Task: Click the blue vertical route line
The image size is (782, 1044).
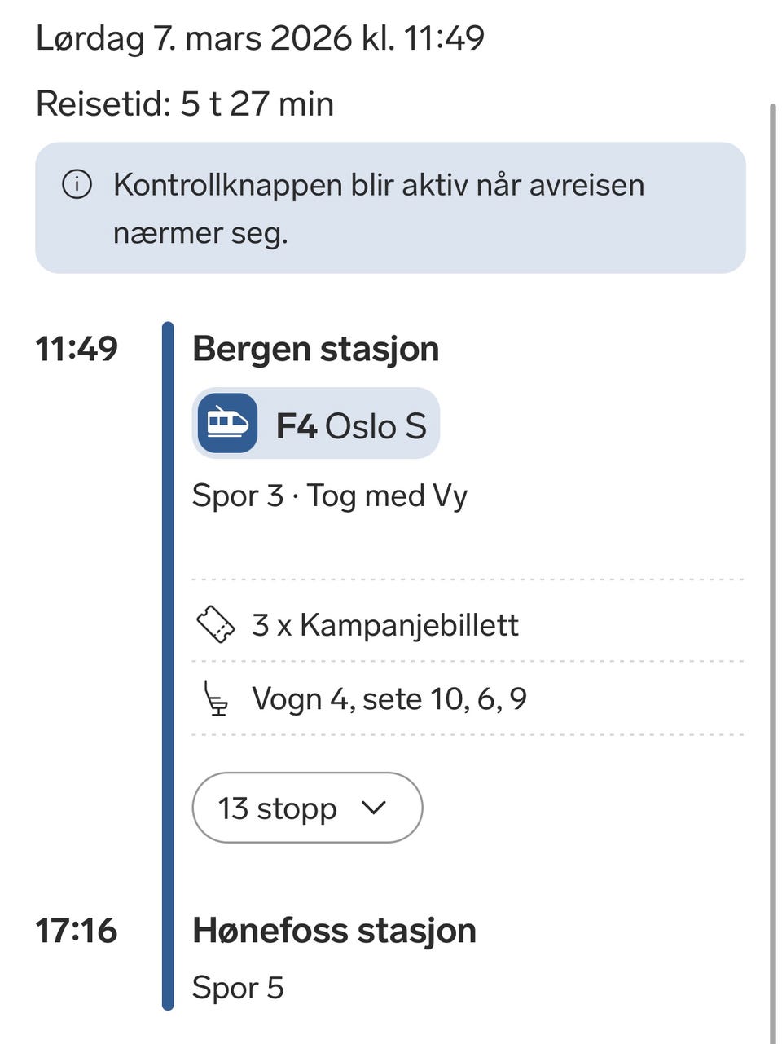Action: click(x=168, y=652)
